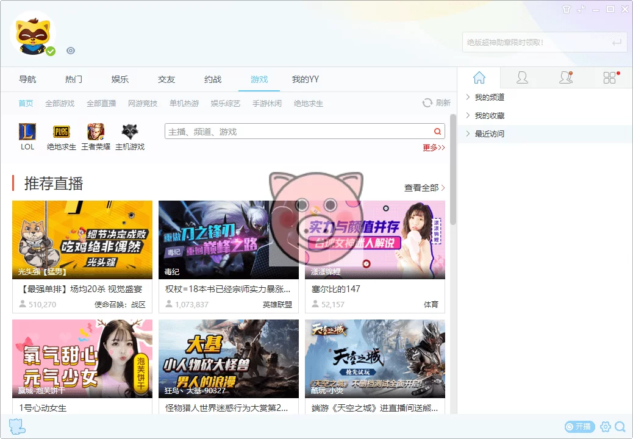Open the groups icon with orange dot
Image resolution: width=633 pixels, height=439 pixels.
coord(565,77)
